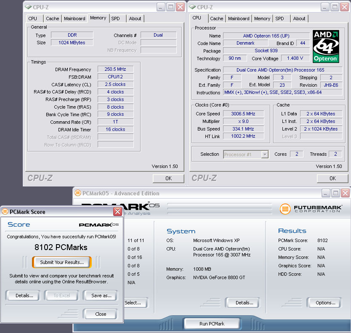Click HT Link field 1002.2 MHz

(x=243, y=136)
